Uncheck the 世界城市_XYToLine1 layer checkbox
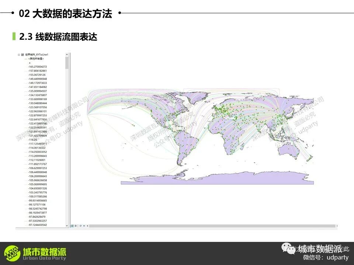The height and width of the screenshot is (265, 354). 22,54
